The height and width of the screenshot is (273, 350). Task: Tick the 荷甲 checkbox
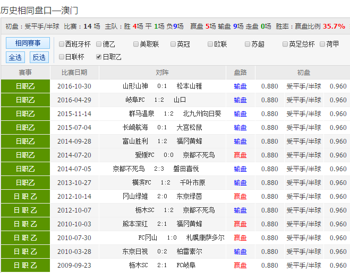click(322, 45)
